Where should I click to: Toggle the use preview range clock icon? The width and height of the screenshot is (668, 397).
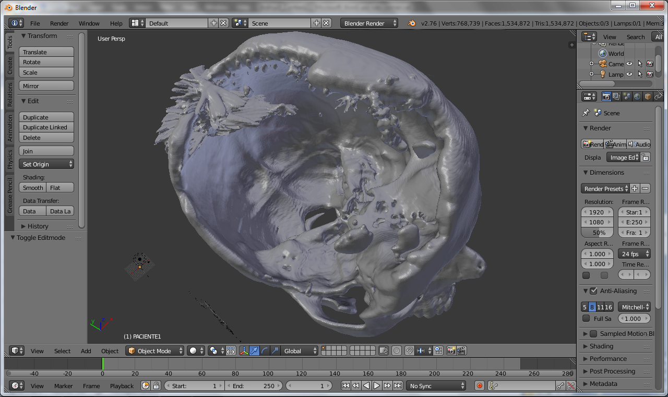coord(146,386)
